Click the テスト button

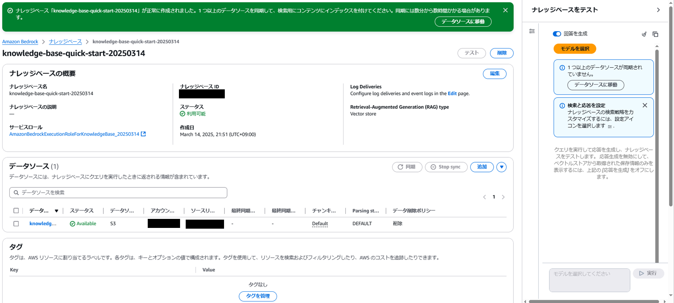click(471, 53)
